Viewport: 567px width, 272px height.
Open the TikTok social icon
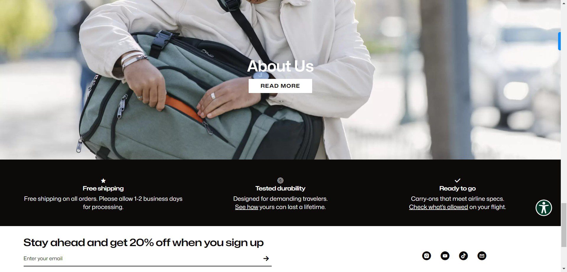pyautogui.click(x=463, y=256)
